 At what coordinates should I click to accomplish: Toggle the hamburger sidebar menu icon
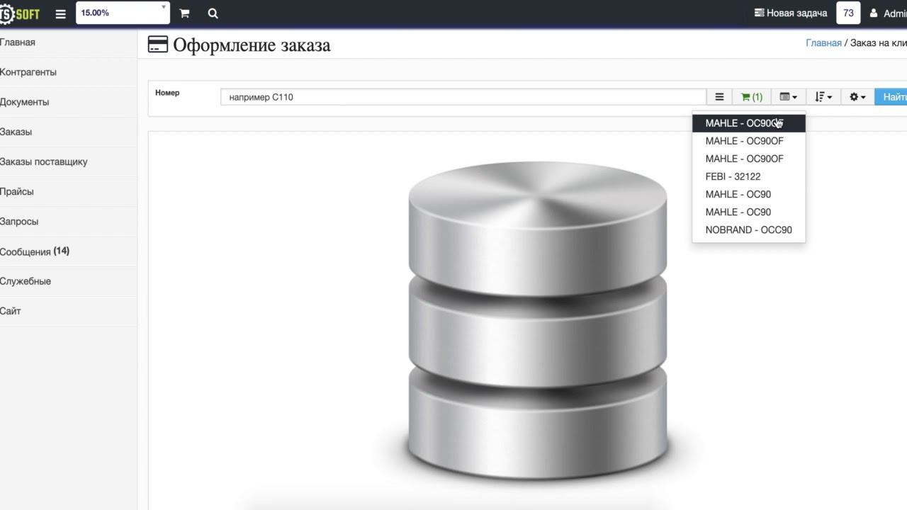[61, 13]
